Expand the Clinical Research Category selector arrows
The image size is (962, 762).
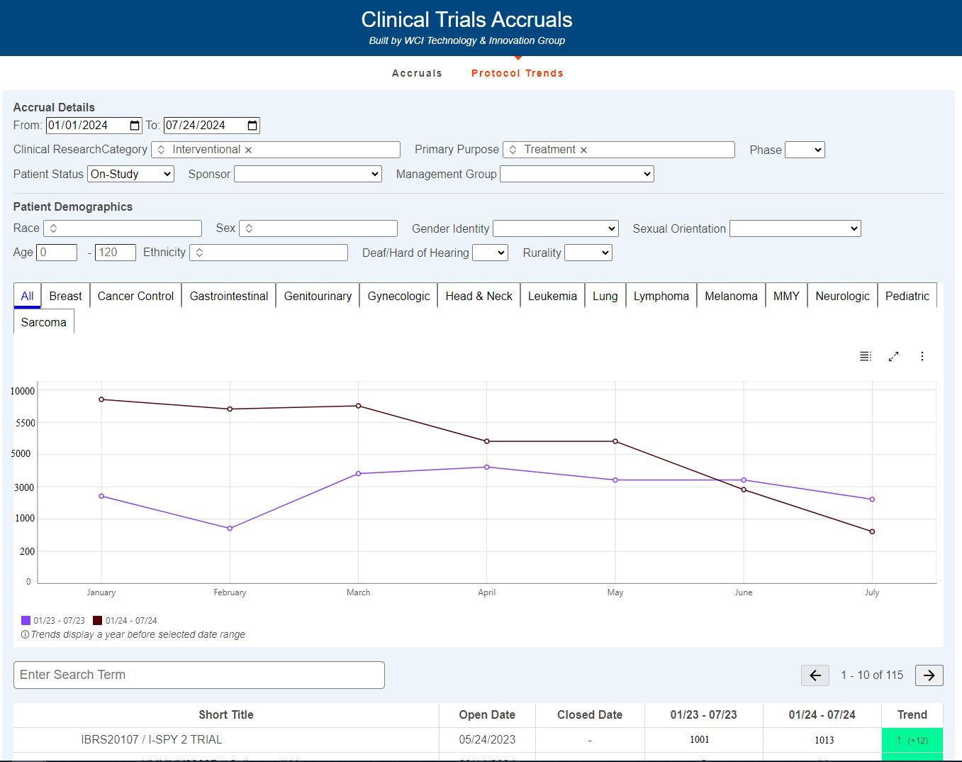tap(161, 150)
